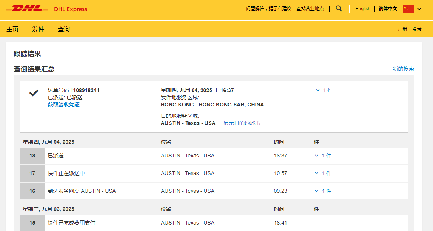Viewport: 433px width, 231px height.
Task: Switch language to English
Action: (363, 9)
